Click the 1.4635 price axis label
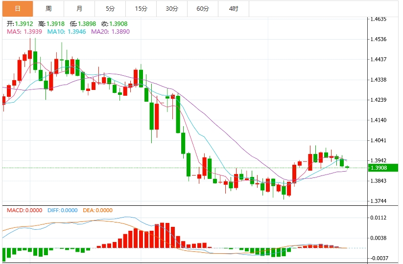The image size is (403, 264). point(379,19)
